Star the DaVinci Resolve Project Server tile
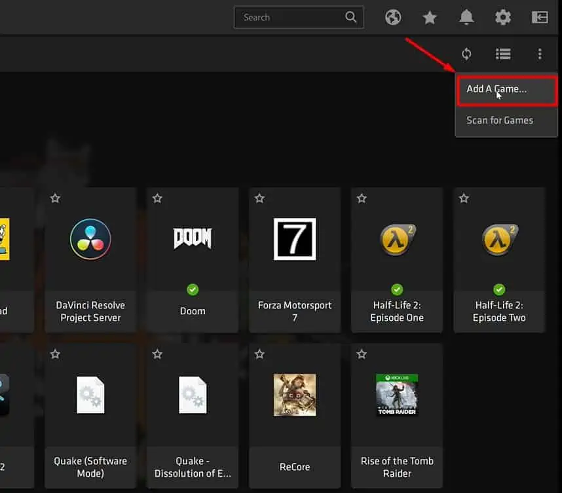The width and height of the screenshot is (562, 493). 55,198
